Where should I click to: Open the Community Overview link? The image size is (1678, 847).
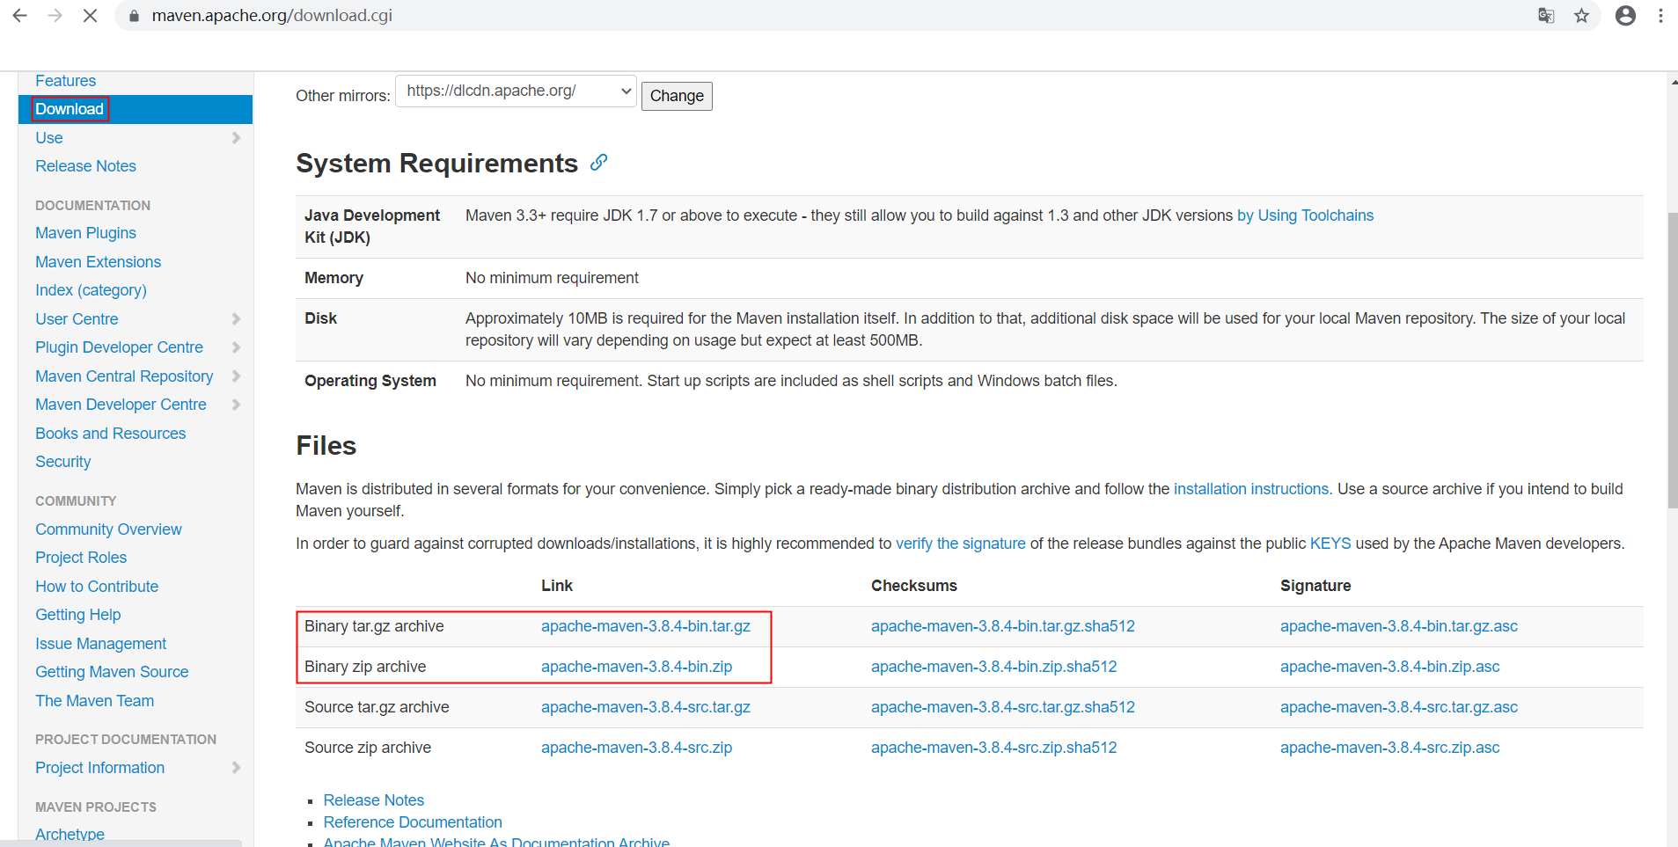coord(108,529)
